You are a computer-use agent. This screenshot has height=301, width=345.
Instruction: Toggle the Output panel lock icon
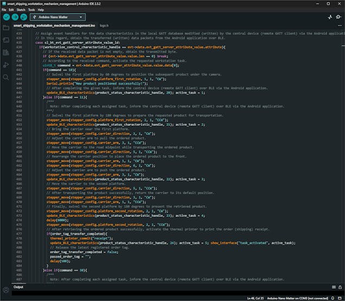pos(340,287)
